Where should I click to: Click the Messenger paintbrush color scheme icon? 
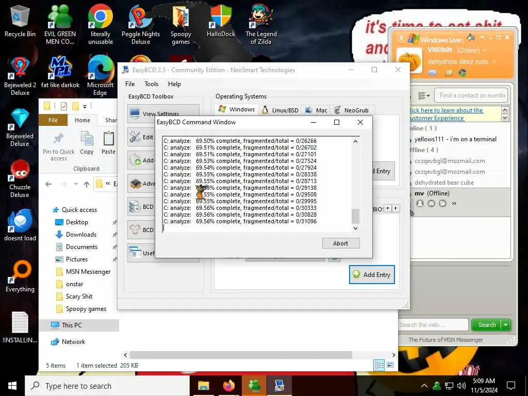pos(471,37)
